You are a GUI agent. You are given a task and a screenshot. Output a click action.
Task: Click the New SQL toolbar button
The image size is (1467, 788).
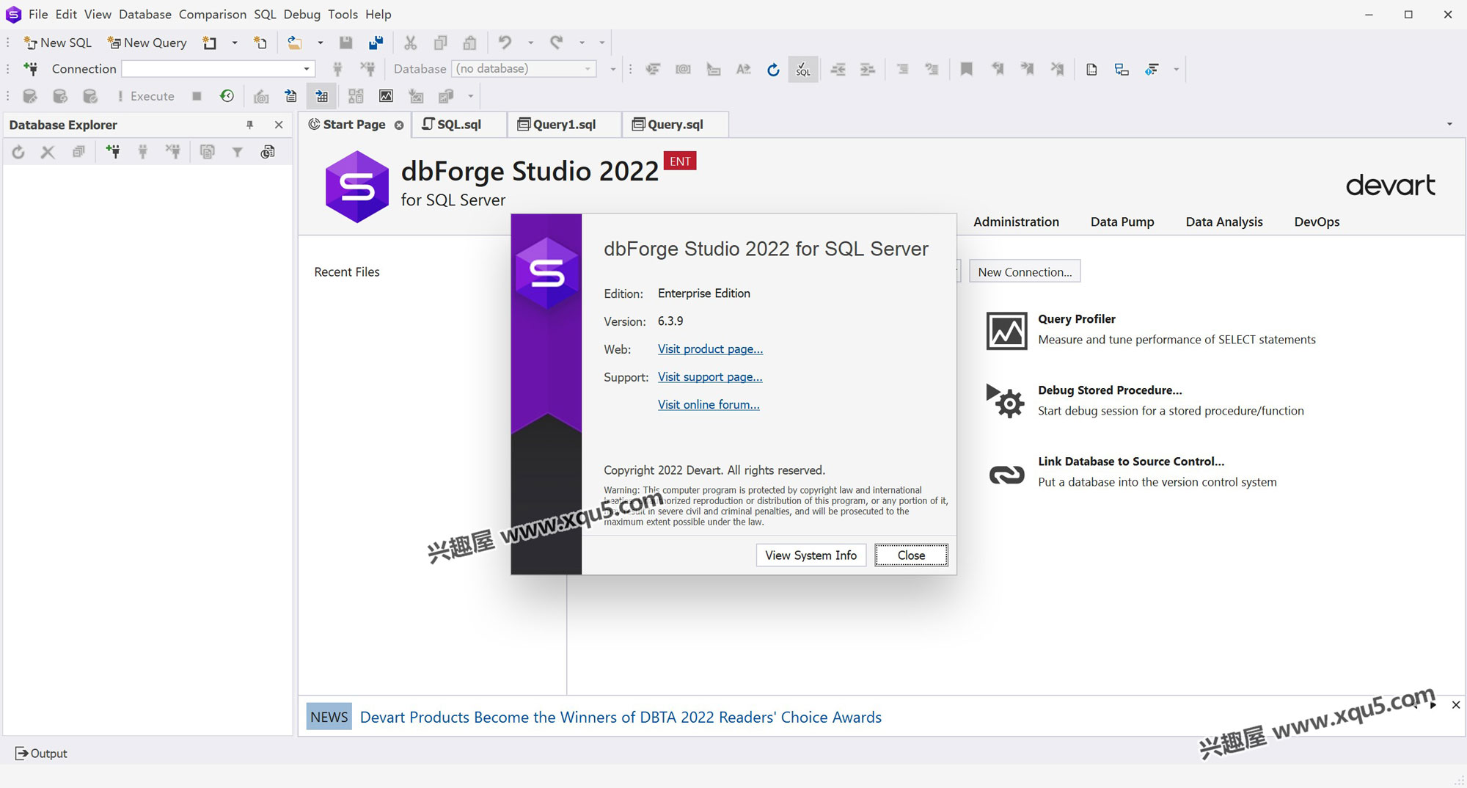(58, 43)
